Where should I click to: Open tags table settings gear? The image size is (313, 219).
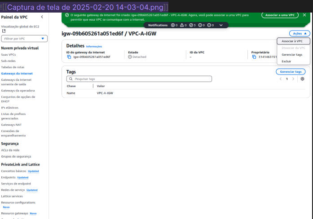[x=303, y=79]
